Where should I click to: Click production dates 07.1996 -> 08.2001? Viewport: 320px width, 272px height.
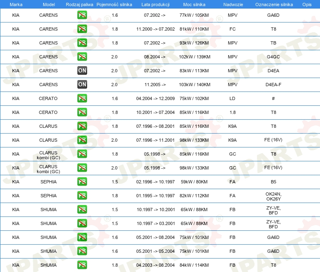pyautogui.click(x=155, y=126)
